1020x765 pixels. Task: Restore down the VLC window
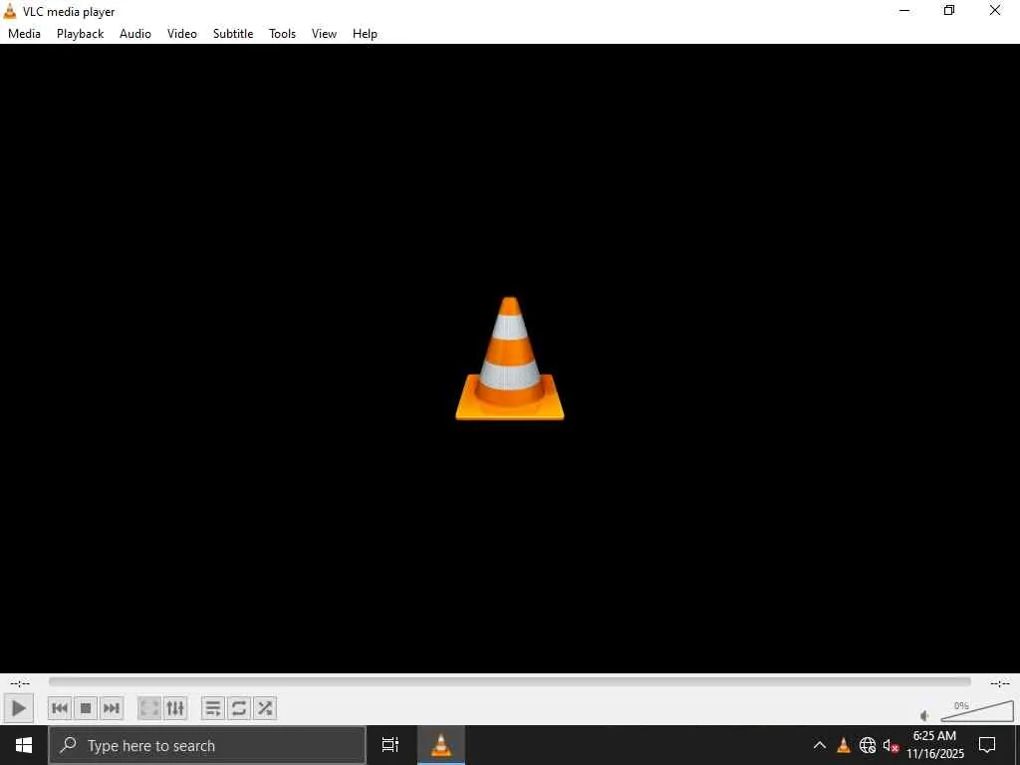click(949, 10)
